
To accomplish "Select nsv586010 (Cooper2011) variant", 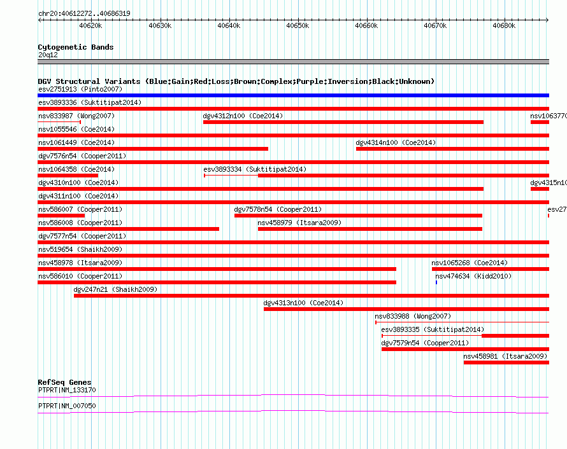I will click(x=80, y=276).
